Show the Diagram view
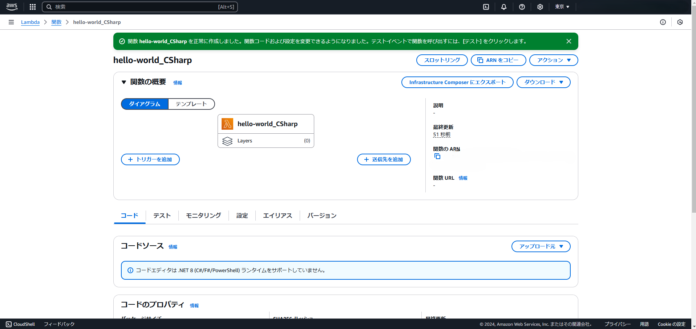696x329 pixels. 145,104
